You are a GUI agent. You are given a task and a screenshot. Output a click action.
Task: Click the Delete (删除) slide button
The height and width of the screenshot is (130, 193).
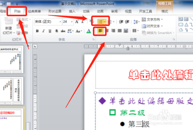pos(22,33)
